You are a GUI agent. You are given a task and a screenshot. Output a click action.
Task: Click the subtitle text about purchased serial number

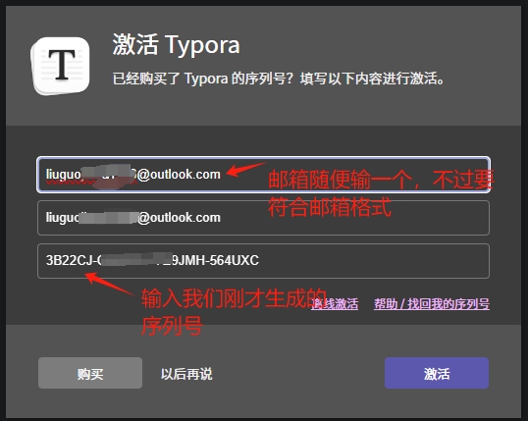[x=278, y=79]
